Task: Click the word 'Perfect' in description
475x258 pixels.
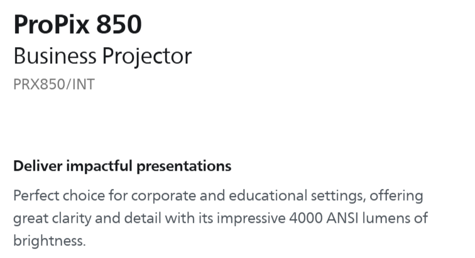Action: (36, 195)
